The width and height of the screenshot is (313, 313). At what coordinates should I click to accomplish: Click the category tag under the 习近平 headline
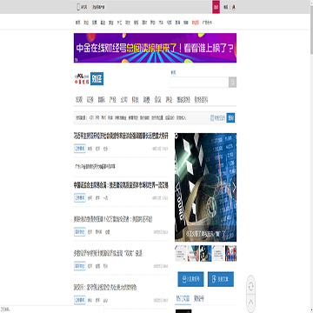(80, 149)
